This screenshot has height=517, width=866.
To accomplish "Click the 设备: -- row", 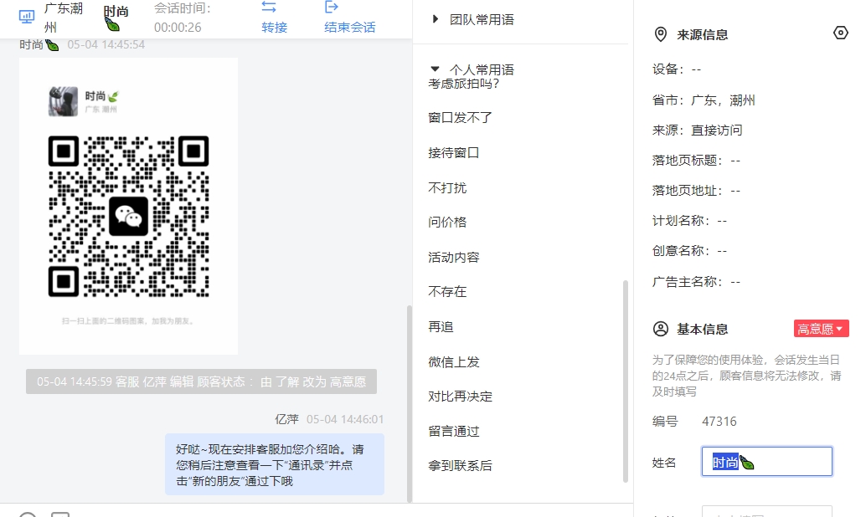I will (x=677, y=69).
